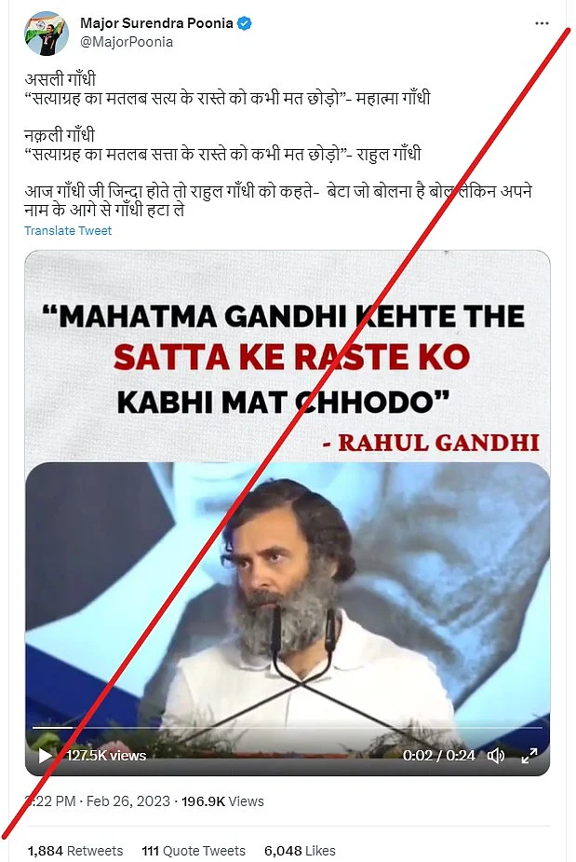Screen dimensions: 576x862
Task: Click the 127.5K views video label
Action: coord(106,756)
